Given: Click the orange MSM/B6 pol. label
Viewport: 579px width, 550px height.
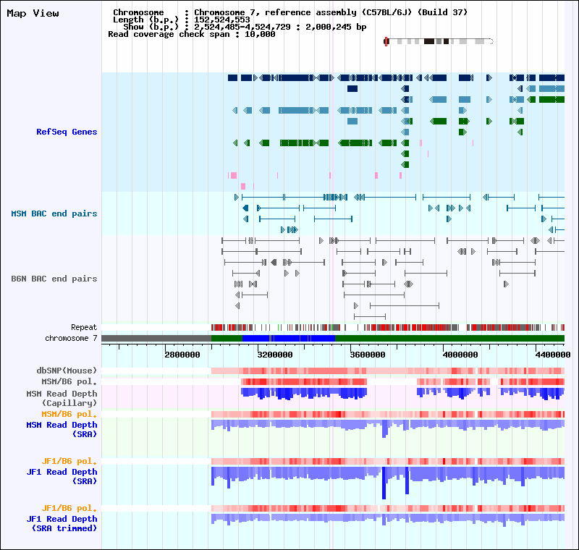Looking at the screenshot, I should [69, 414].
